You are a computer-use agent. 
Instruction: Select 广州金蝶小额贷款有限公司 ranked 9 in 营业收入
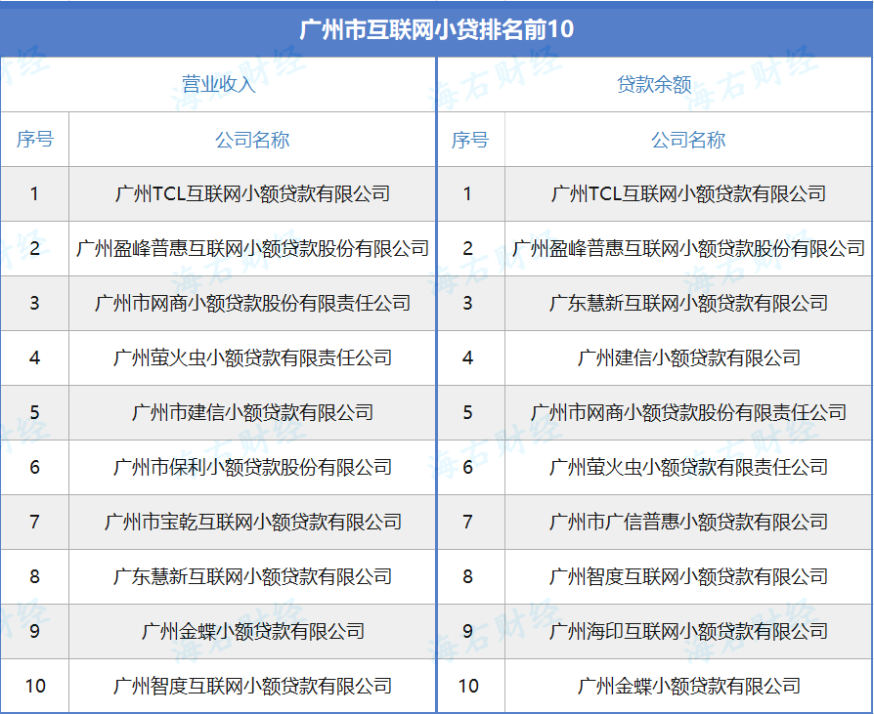[252, 631]
